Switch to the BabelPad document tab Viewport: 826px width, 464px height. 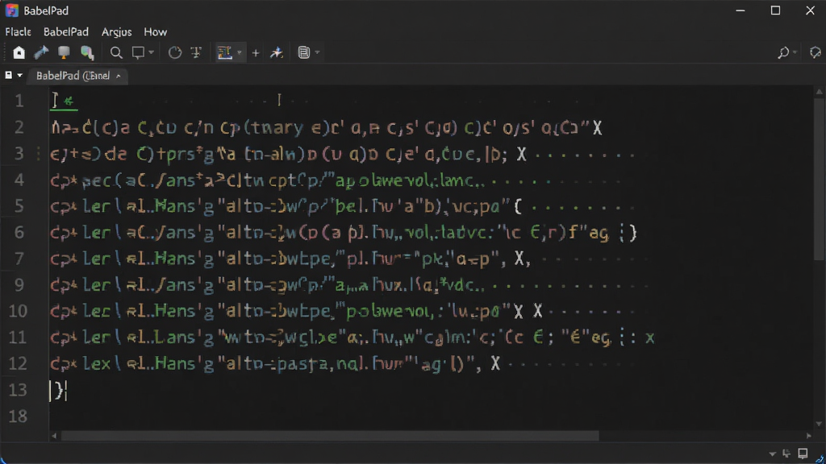point(78,76)
